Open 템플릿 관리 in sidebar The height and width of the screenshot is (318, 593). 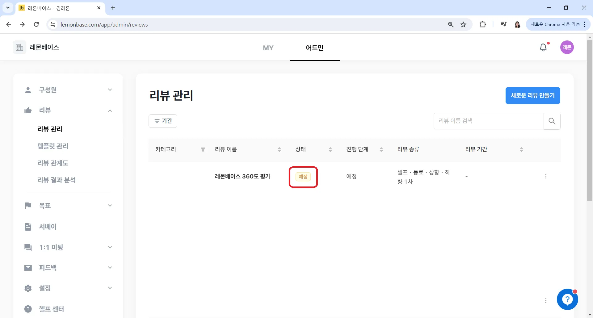(53, 146)
